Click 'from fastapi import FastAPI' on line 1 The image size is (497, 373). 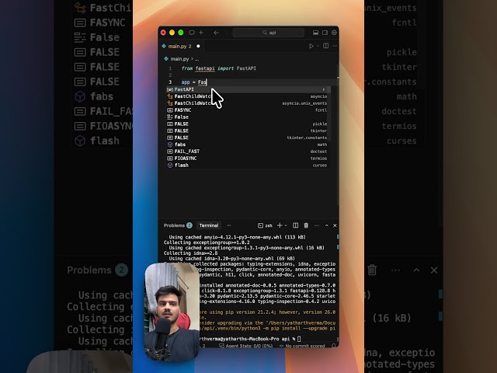point(219,68)
